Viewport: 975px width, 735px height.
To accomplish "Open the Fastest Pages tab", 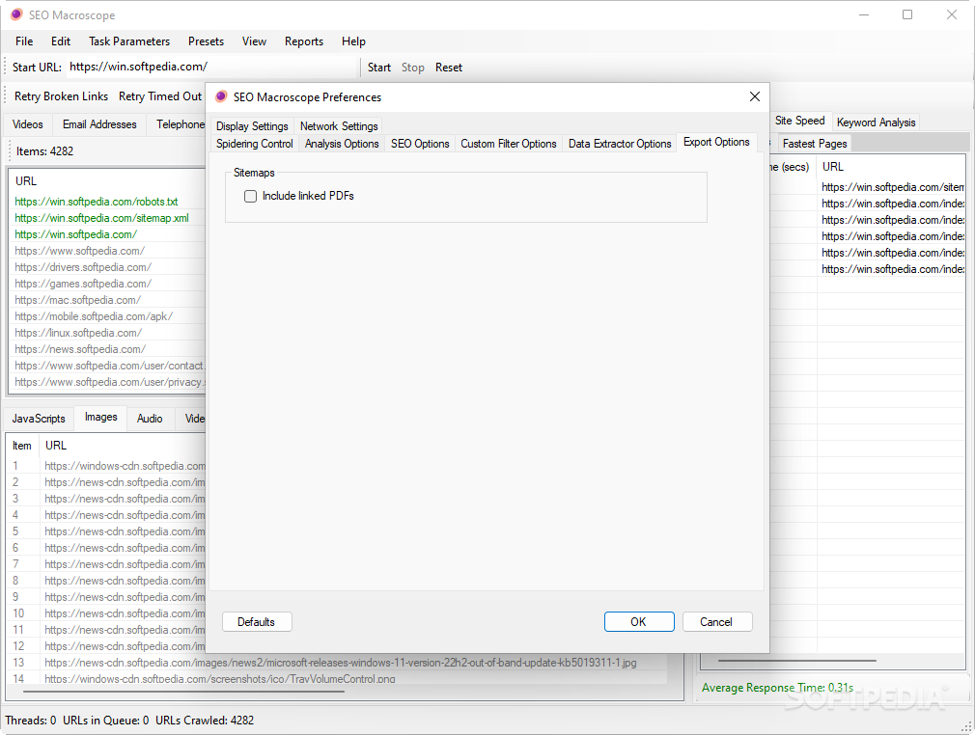I will click(815, 144).
